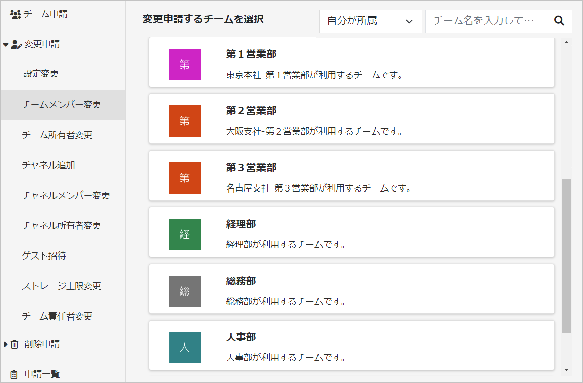Click the 変更申請 label
Screen dimensions: 583x383
coord(42,44)
